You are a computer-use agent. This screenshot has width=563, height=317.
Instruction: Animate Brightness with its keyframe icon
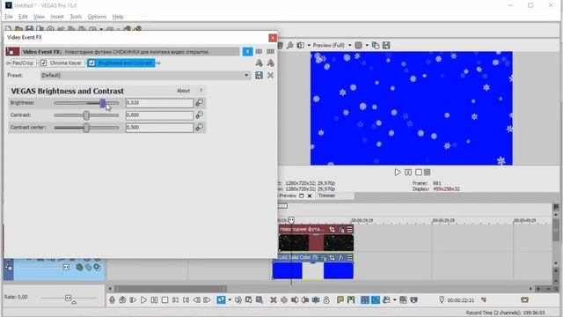(x=200, y=103)
